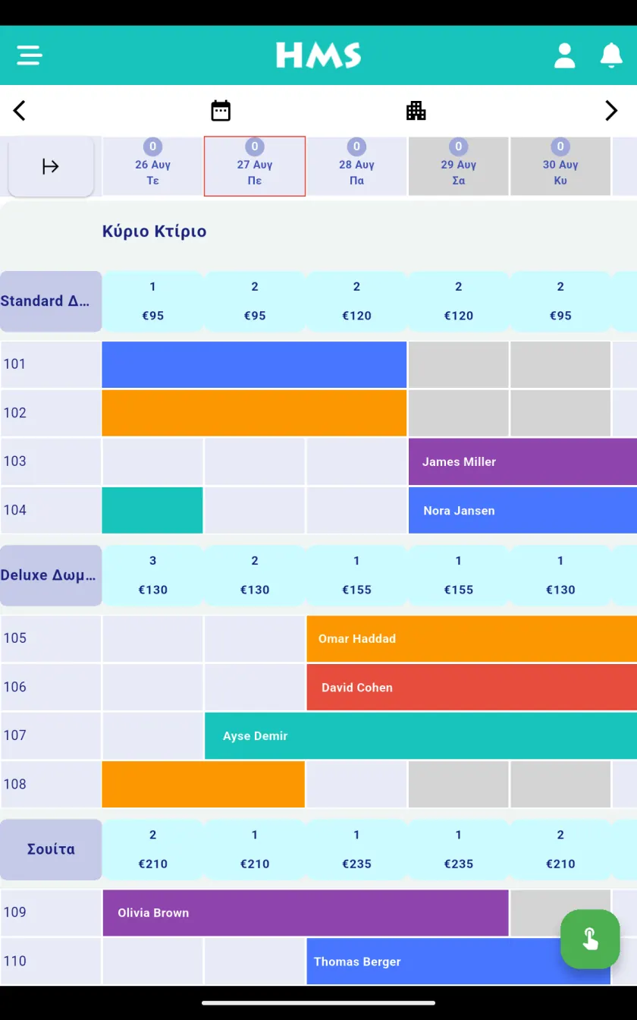Go to previous dates with left chevron
The image size is (637, 1020).
coord(20,111)
